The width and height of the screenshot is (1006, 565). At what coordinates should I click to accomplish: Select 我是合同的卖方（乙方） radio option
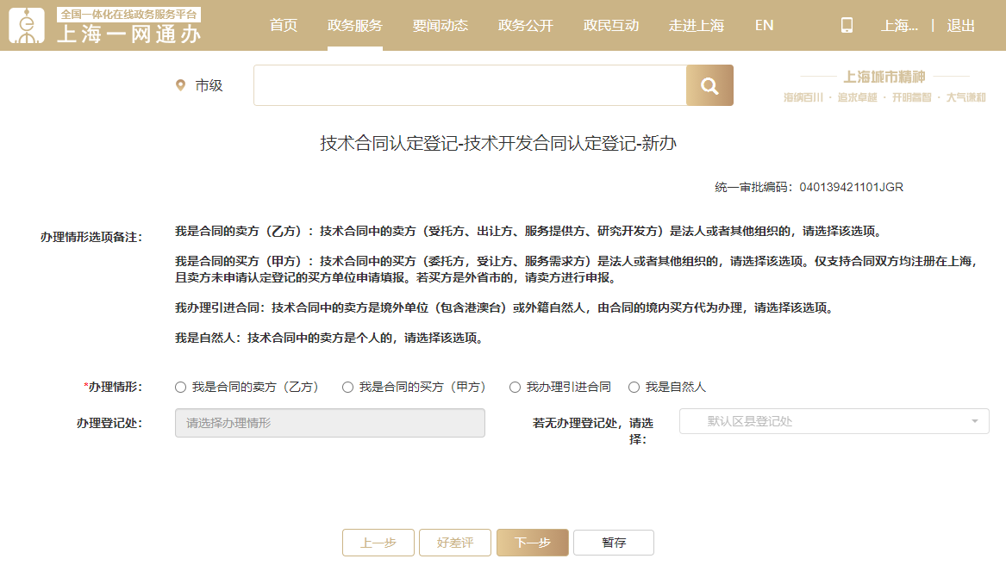coord(181,388)
